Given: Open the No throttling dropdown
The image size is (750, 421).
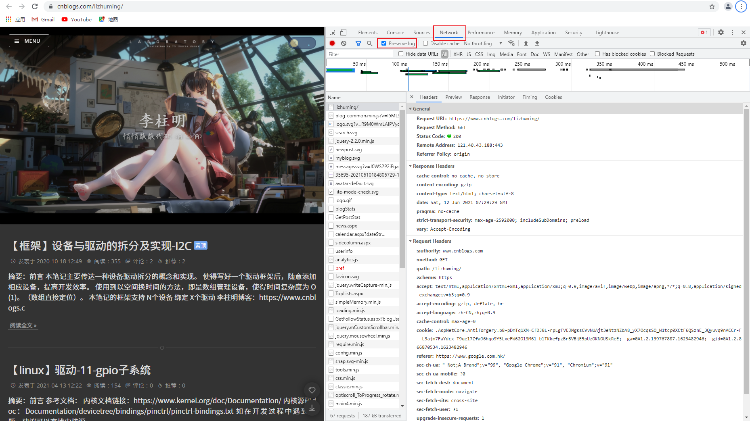Looking at the screenshot, I should (483, 43).
